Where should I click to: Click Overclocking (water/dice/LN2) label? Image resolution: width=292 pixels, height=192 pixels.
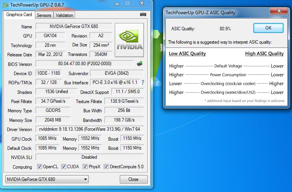tap(228, 92)
